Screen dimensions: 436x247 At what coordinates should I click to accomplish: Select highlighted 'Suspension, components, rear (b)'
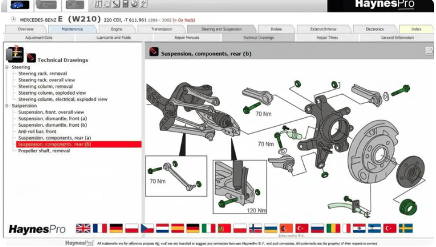(79, 144)
